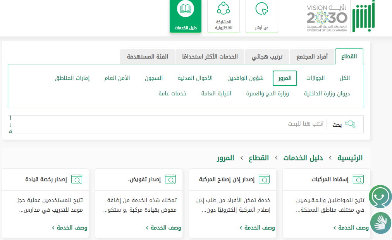392x240 pixels.
Task: Select the الأحوال المدنية sector filter
Action: pyautogui.click(x=195, y=78)
